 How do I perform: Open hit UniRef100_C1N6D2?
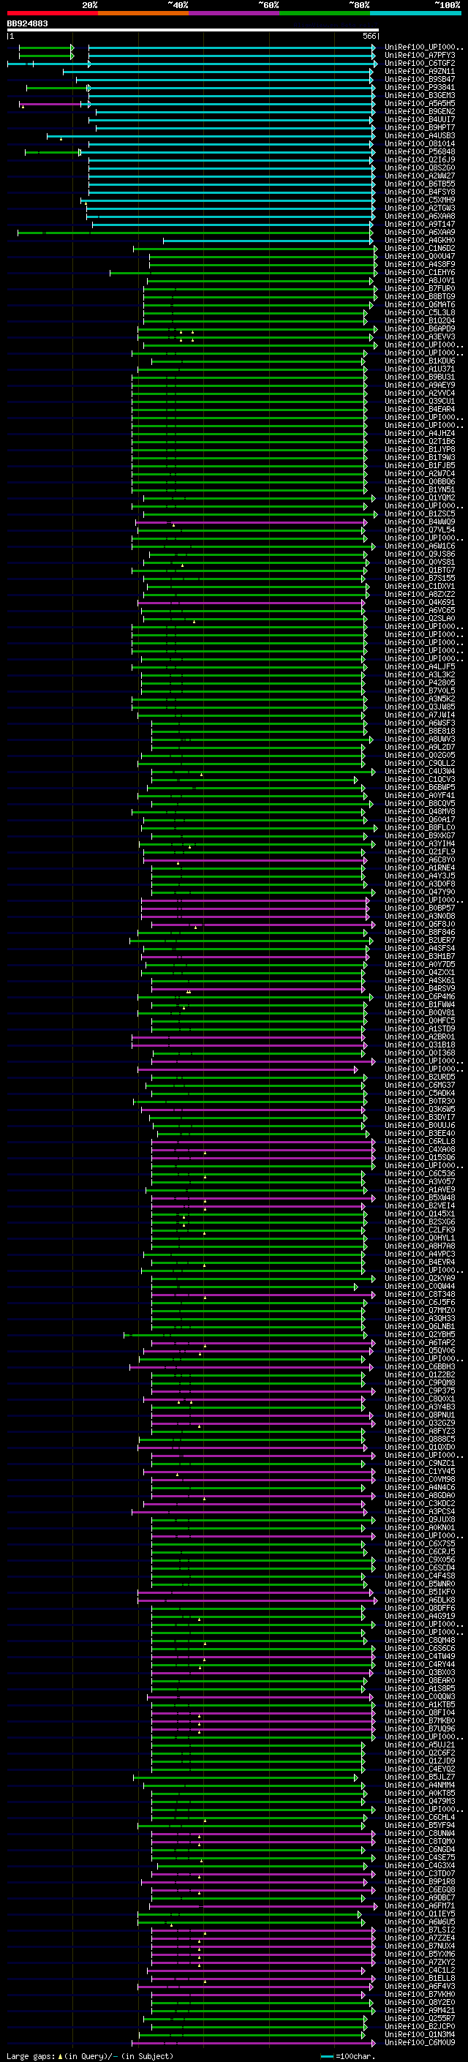(x=420, y=248)
